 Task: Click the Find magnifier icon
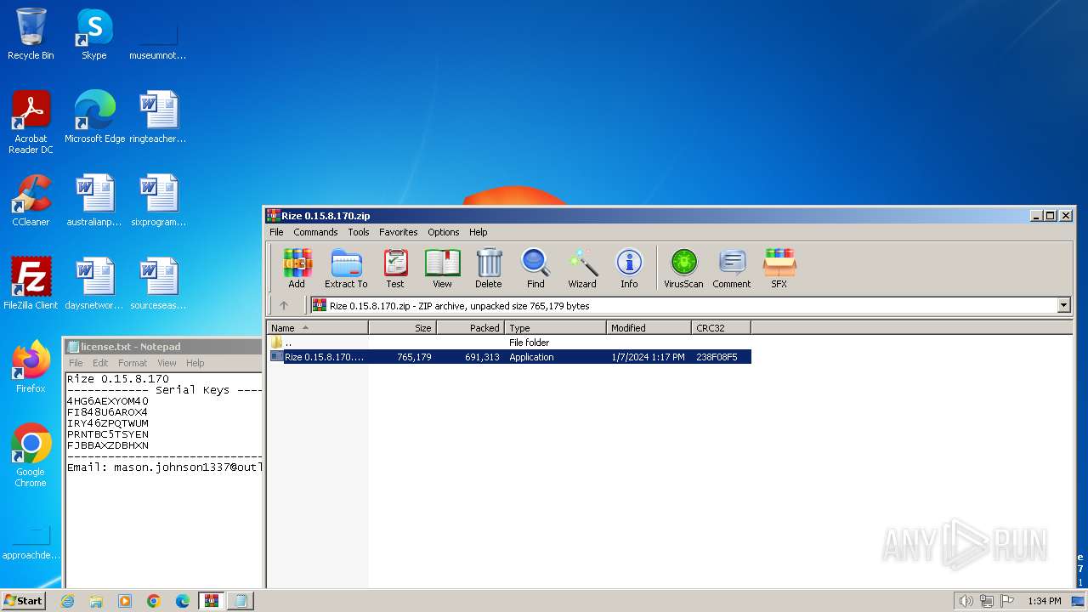pos(535,269)
